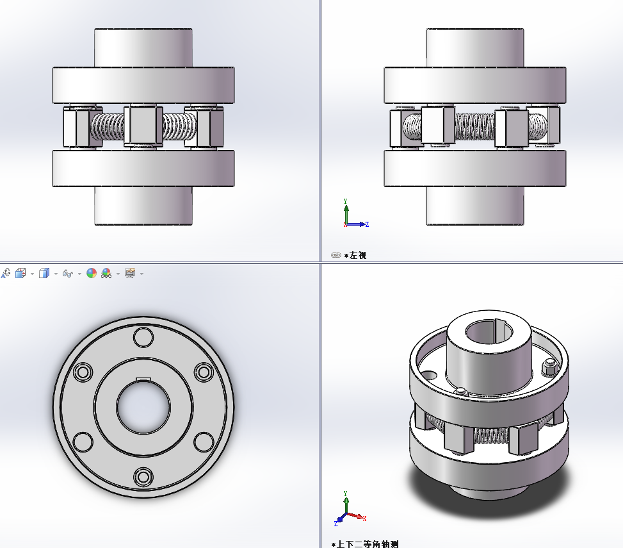
Task: Select the Display Style cube icon
Action: point(44,273)
